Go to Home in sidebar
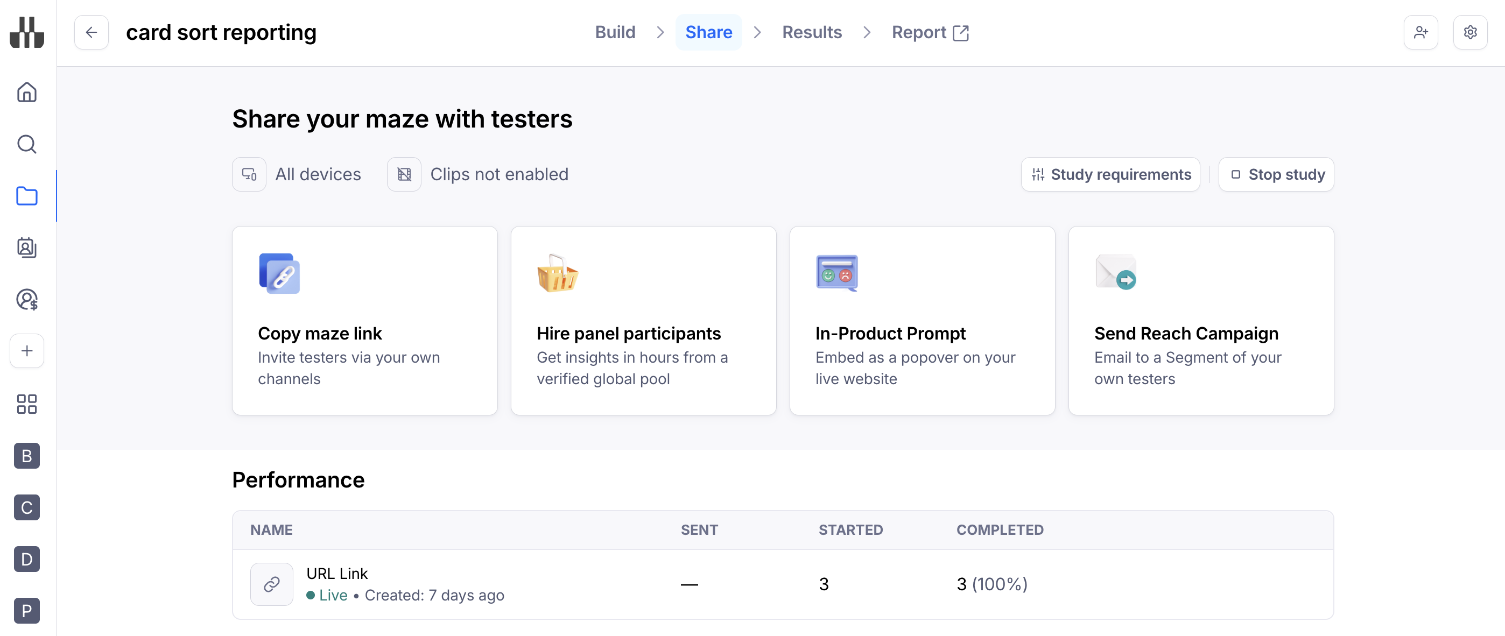The height and width of the screenshot is (636, 1505). pos(27,92)
